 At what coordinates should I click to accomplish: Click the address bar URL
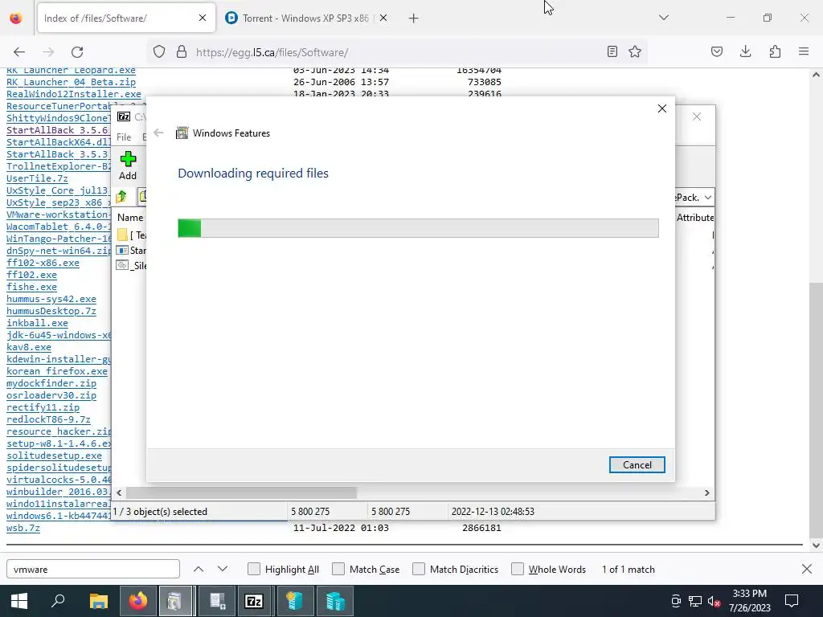point(272,52)
